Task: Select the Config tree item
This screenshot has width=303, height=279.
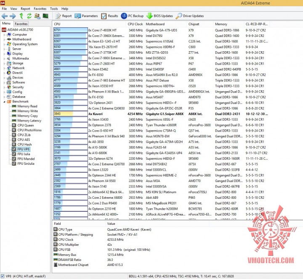Action: click(17, 92)
